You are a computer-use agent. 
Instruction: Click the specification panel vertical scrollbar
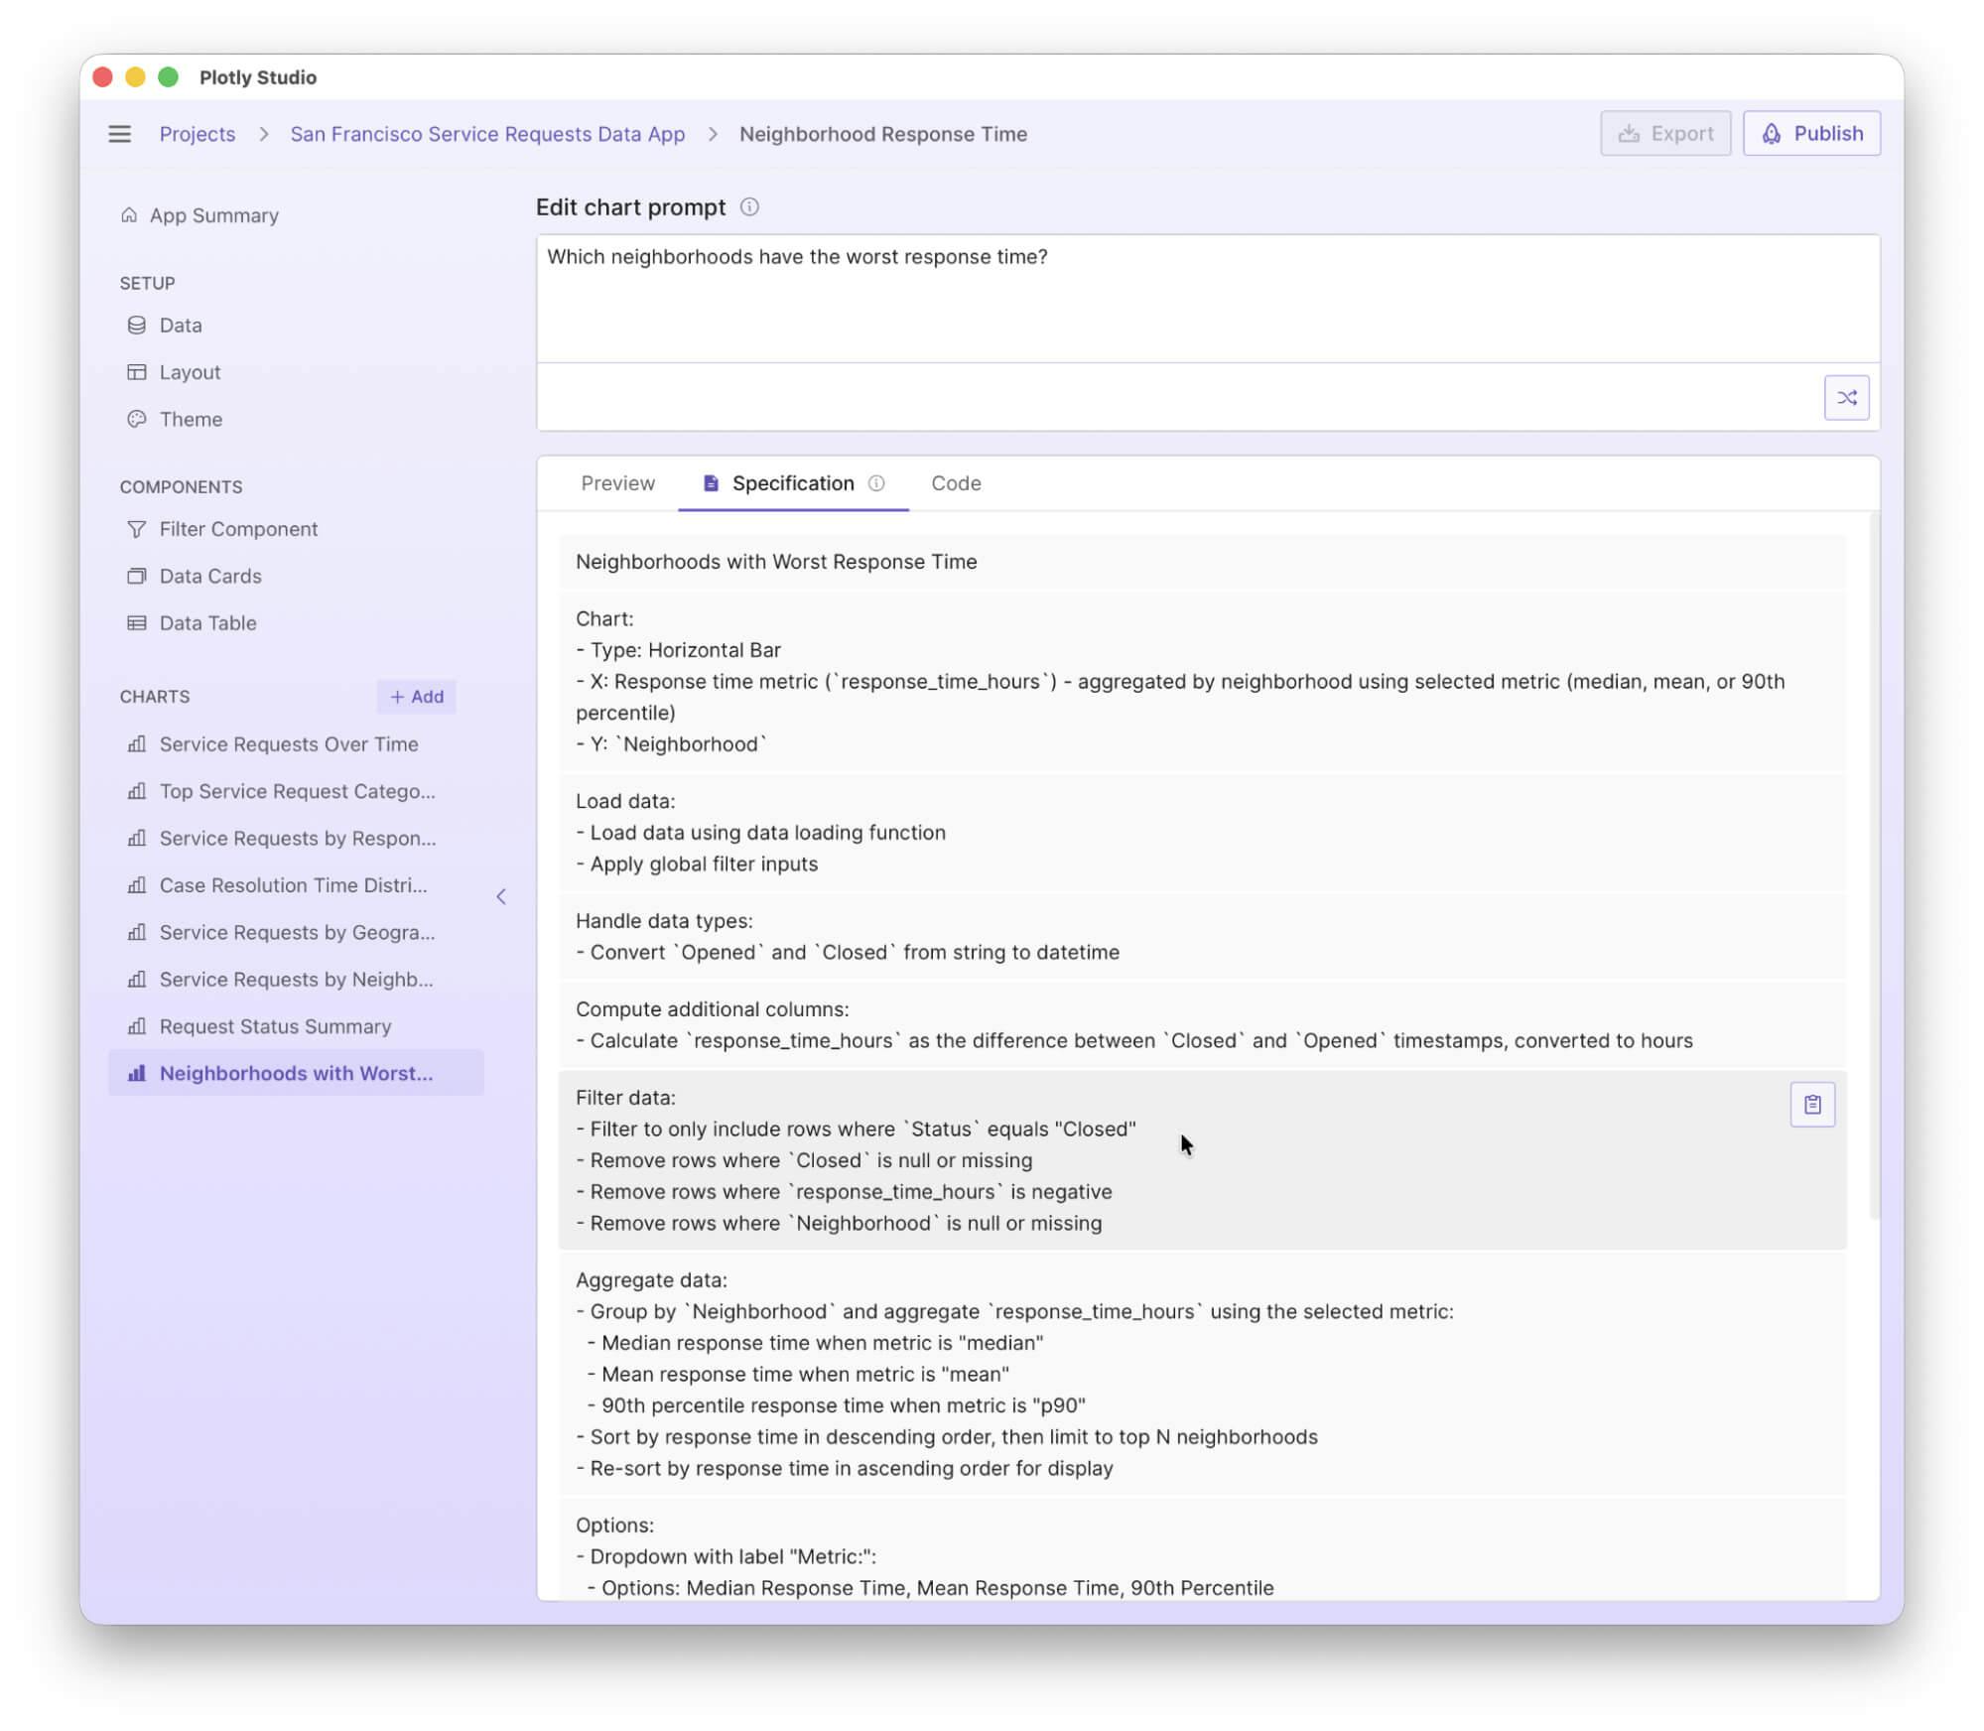click(1873, 864)
